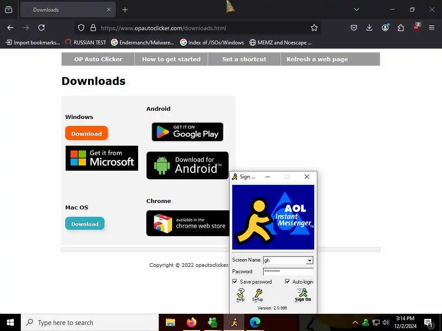Click the AIM Help icon
This screenshot has width=442, height=331.
pyautogui.click(x=240, y=295)
